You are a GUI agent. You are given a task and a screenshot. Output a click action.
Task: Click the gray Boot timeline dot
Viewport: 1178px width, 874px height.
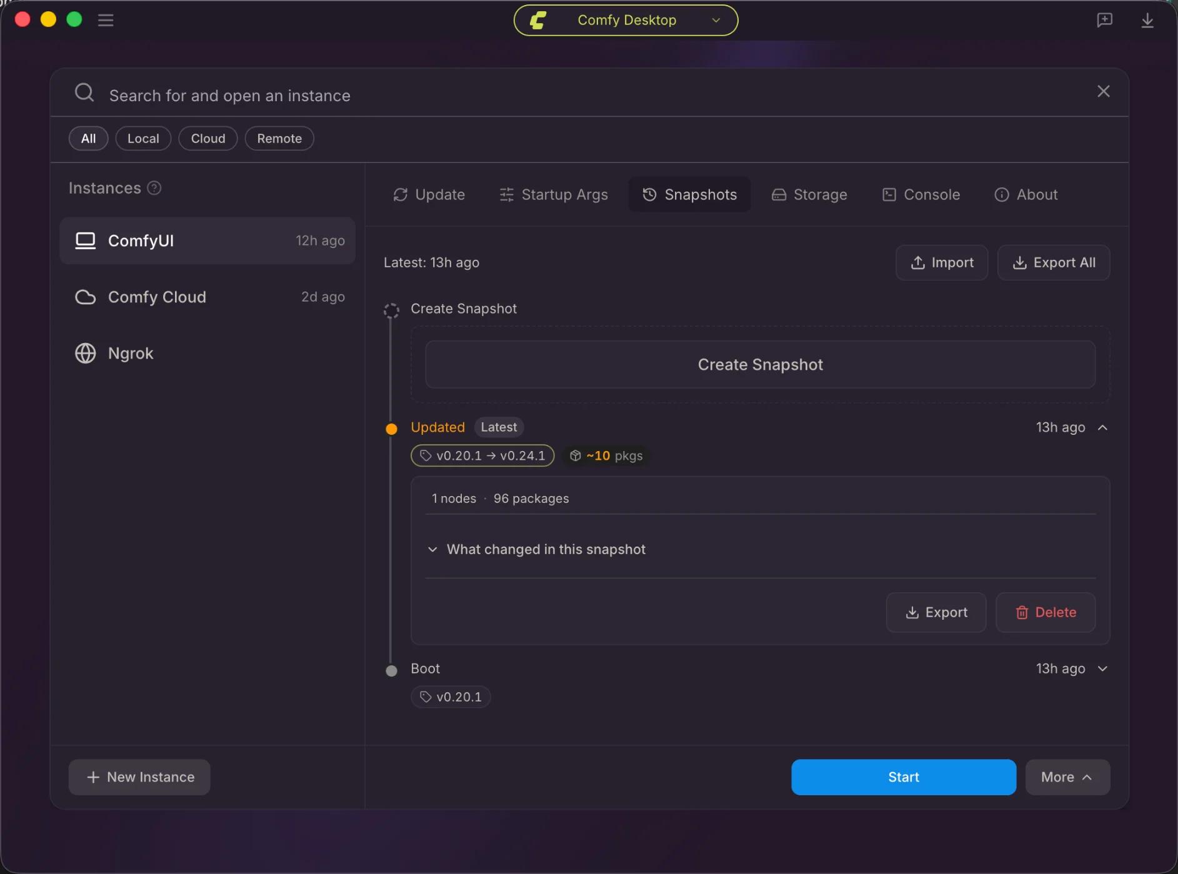(x=391, y=671)
